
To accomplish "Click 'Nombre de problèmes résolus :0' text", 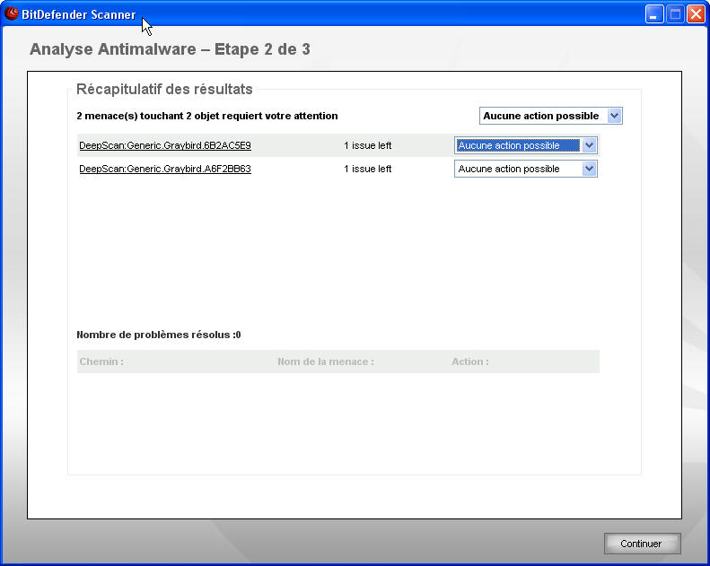I will coord(159,335).
